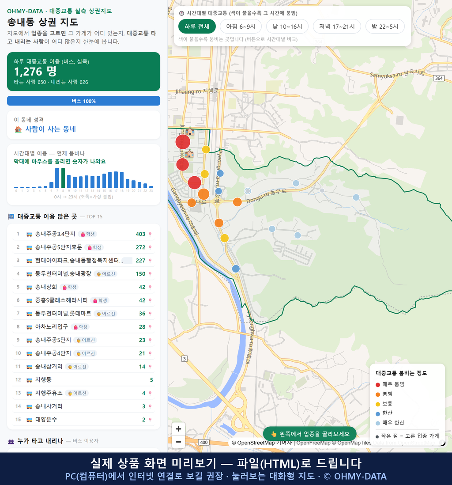Viewport: 452px width, 485px height.
Task: Click the pin icon in the 송내주공5단지후문 row
Action: click(150, 247)
